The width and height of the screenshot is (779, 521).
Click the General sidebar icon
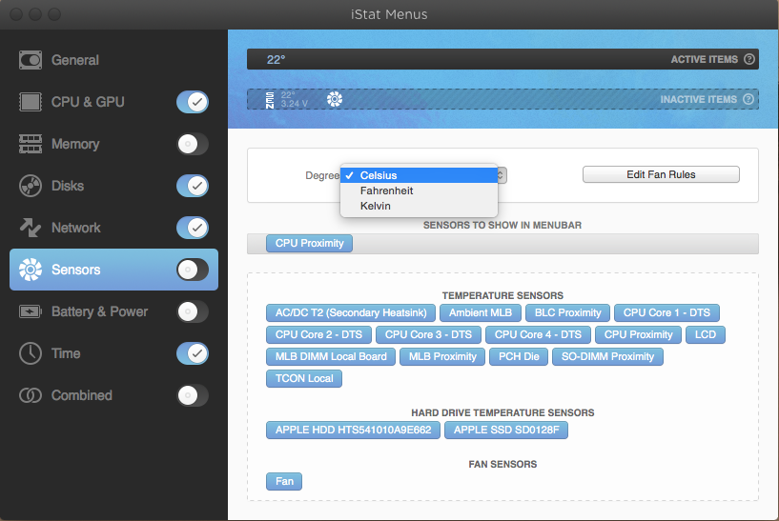tap(31, 60)
